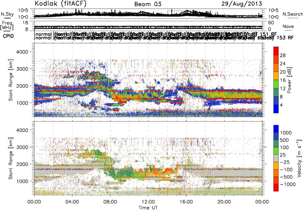Click the 'Time UT' axis title
Image resolution: width=303 pixels, height=210 pixels.
pos(148,208)
